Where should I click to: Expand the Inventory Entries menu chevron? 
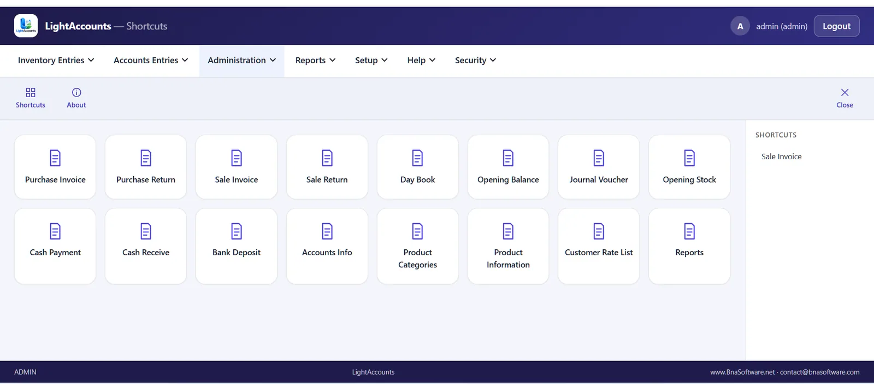pyautogui.click(x=91, y=60)
